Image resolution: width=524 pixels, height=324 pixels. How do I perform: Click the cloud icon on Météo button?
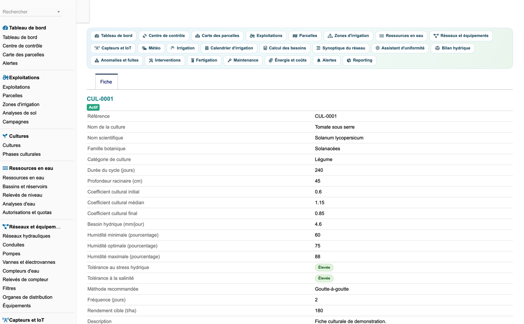point(144,48)
